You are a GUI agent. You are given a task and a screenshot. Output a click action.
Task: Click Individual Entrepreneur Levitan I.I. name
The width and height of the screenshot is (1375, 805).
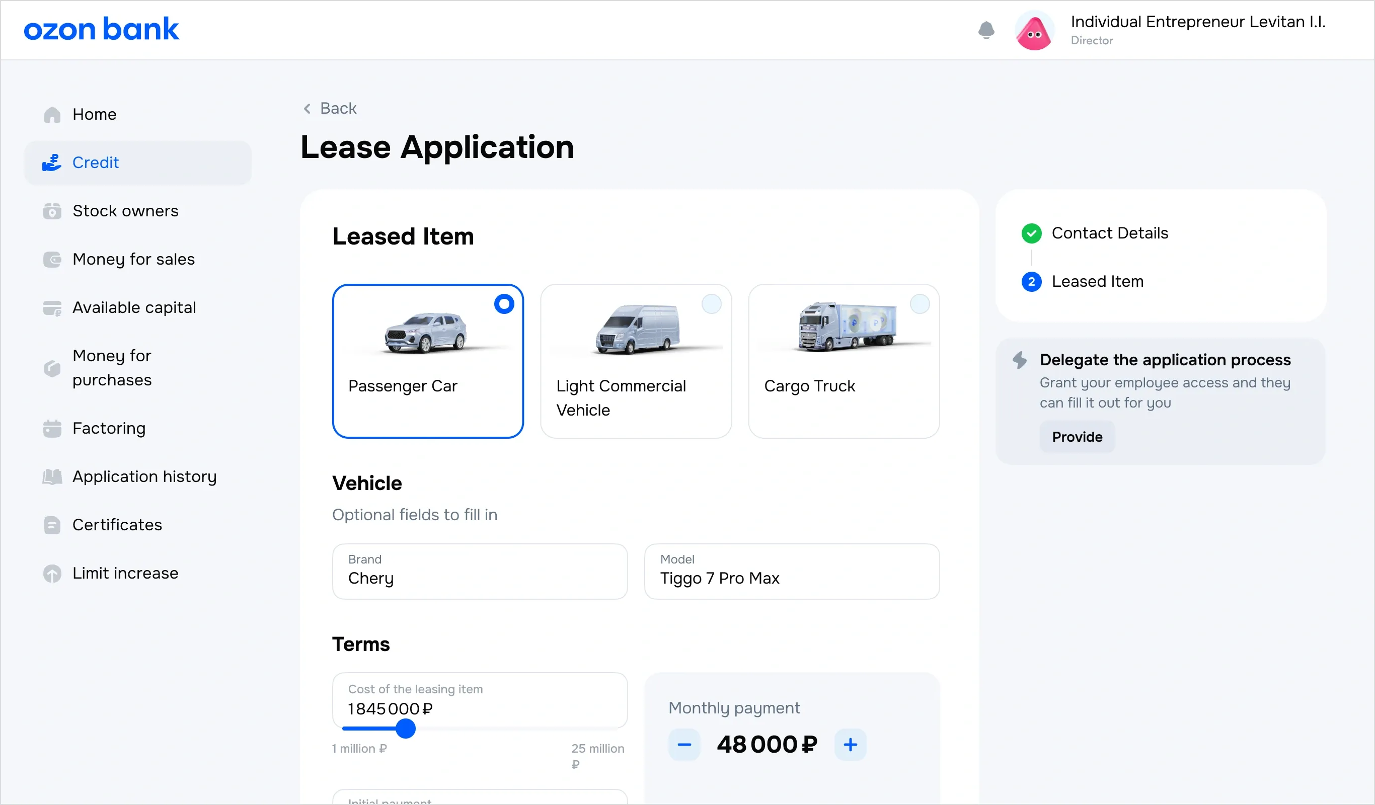(x=1198, y=22)
